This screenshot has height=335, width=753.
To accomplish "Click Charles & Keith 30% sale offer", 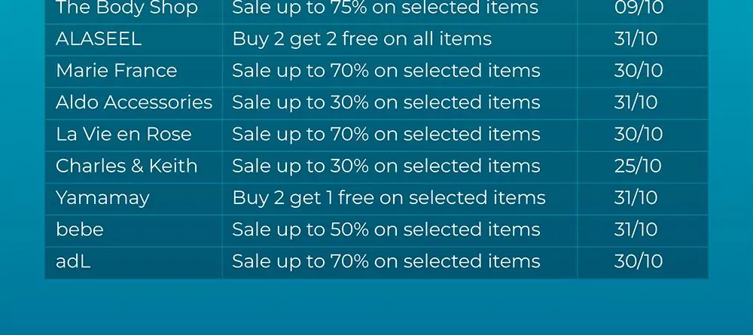I will [386, 166].
